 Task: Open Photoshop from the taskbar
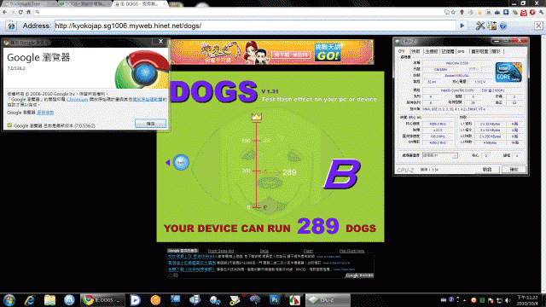coord(275,300)
